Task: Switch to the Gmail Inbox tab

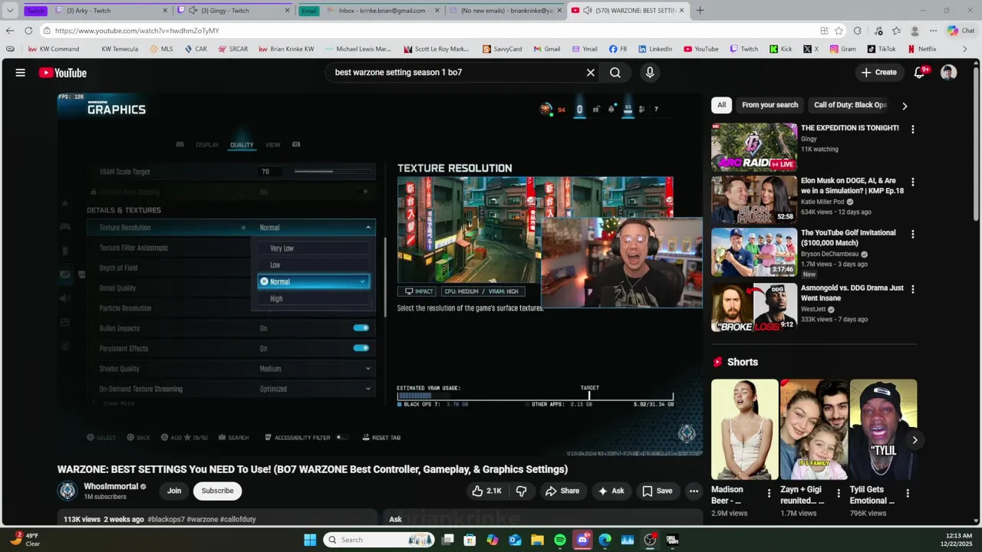Action: click(382, 11)
